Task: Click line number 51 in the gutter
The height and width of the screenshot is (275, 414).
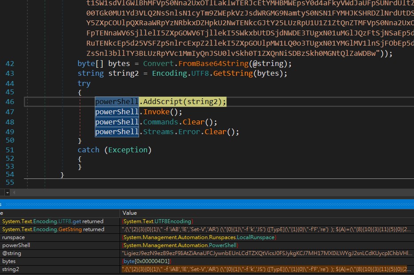Action: [x=10, y=150]
